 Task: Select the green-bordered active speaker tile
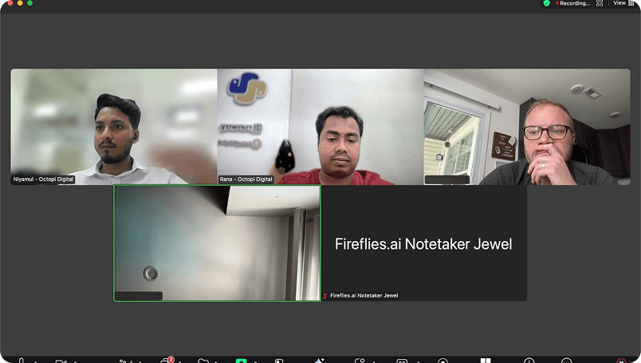pos(217,243)
